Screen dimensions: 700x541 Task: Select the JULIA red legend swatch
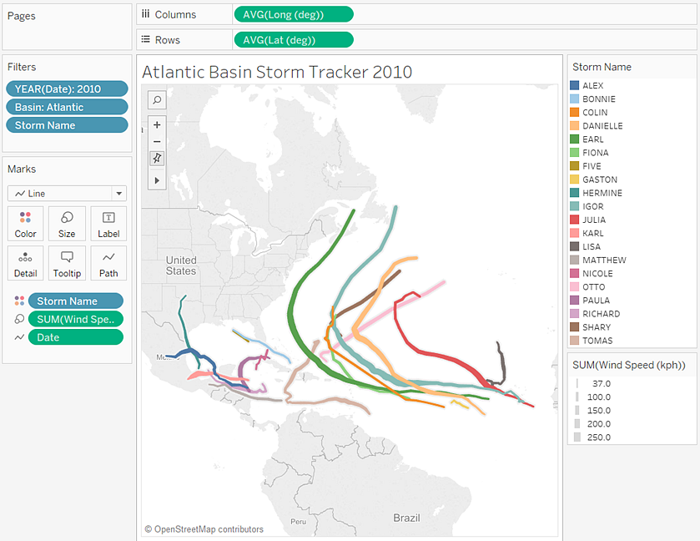pos(575,220)
